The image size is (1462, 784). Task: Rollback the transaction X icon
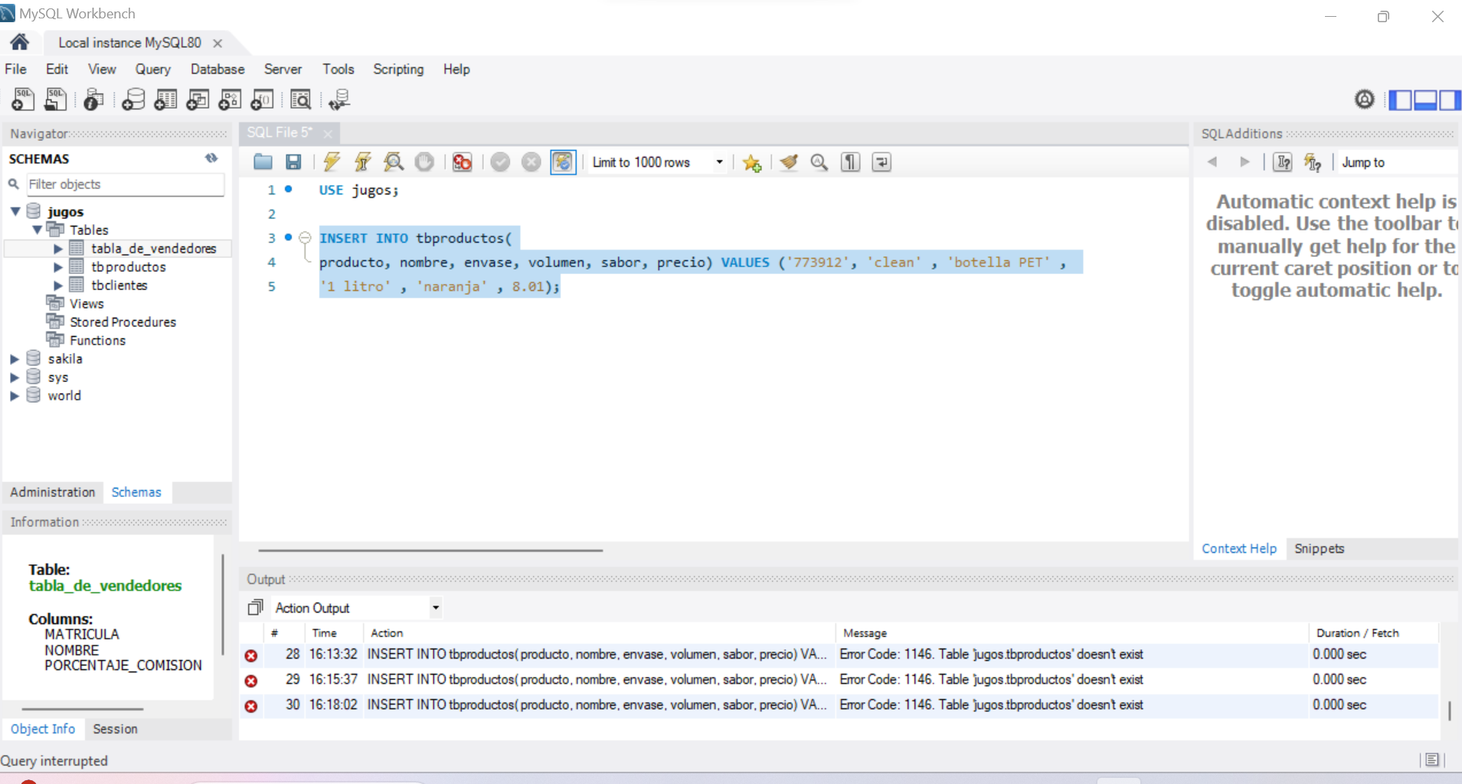click(x=531, y=162)
